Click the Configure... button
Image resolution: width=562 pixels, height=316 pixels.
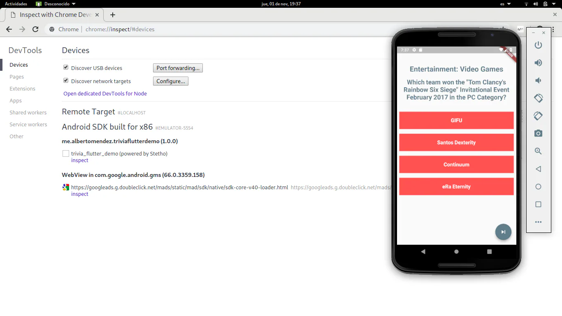171,81
